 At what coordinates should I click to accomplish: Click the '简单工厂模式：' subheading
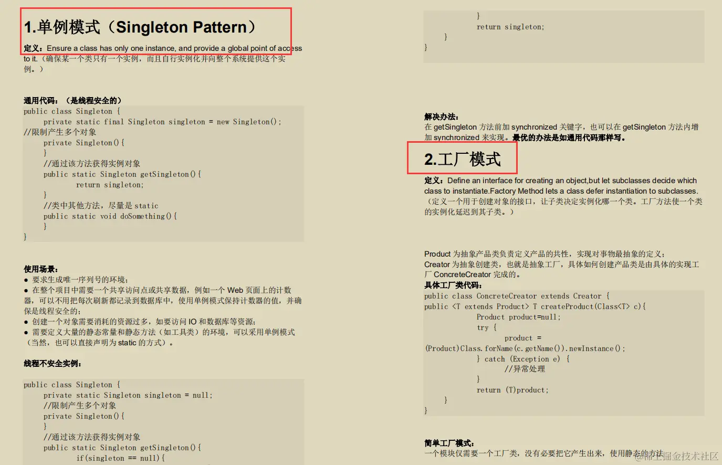(x=449, y=443)
